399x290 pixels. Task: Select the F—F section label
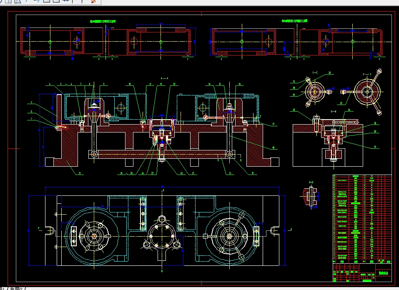(x=366, y=74)
